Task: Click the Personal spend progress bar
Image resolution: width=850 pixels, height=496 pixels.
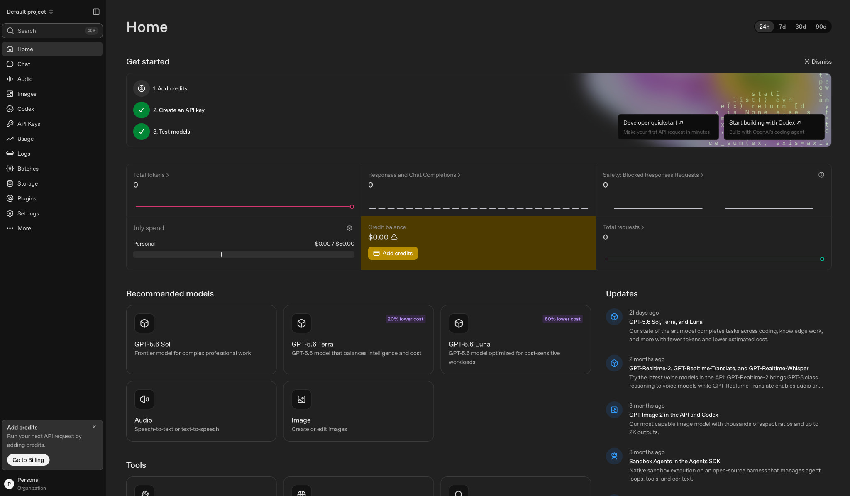Action: coord(244,254)
